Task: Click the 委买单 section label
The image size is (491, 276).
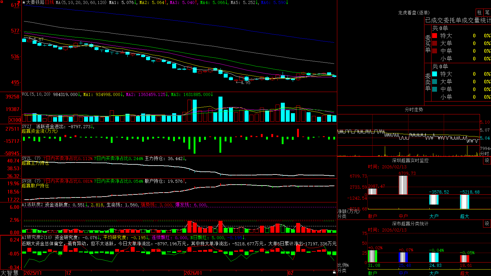Action: tap(428, 44)
